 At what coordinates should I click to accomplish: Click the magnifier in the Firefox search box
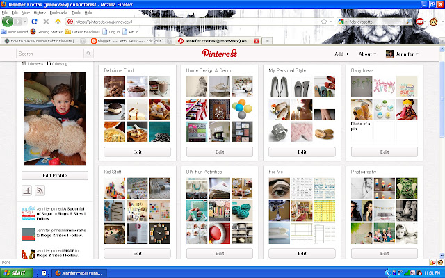[408, 22]
